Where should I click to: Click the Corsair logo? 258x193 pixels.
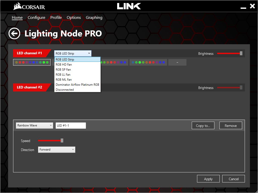point(29,6)
